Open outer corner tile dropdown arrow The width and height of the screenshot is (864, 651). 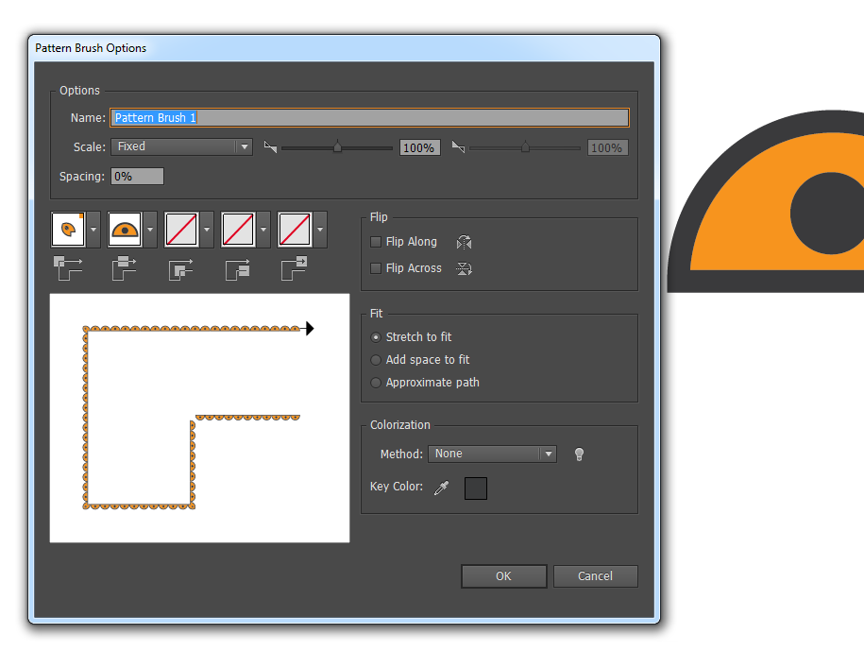pyautogui.click(x=93, y=230)
